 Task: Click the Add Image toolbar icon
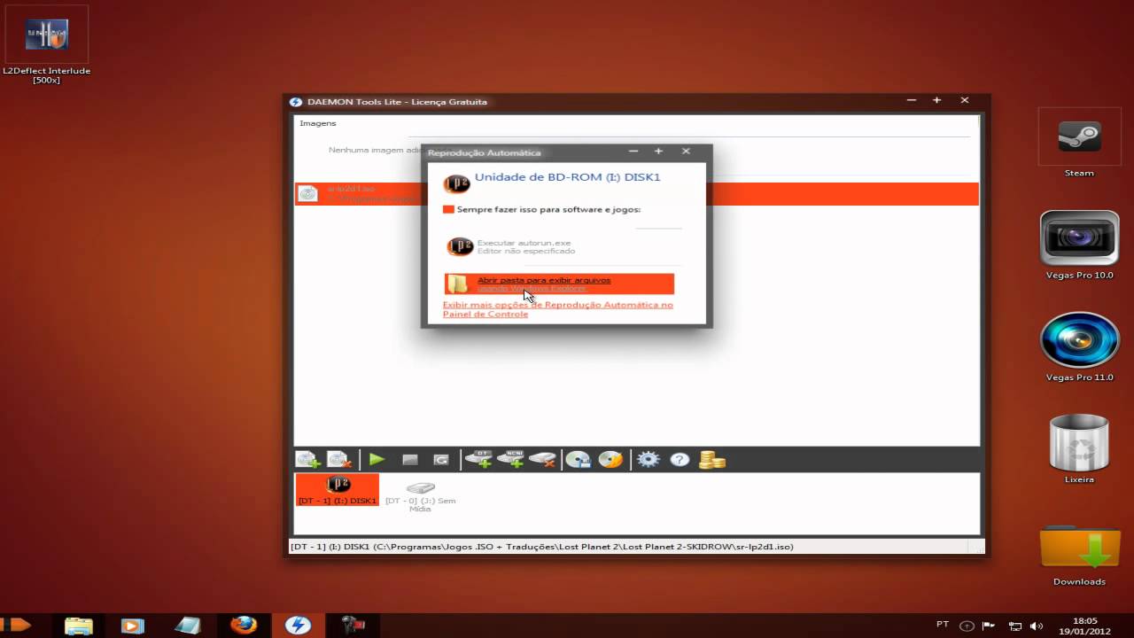coord(307,460)
